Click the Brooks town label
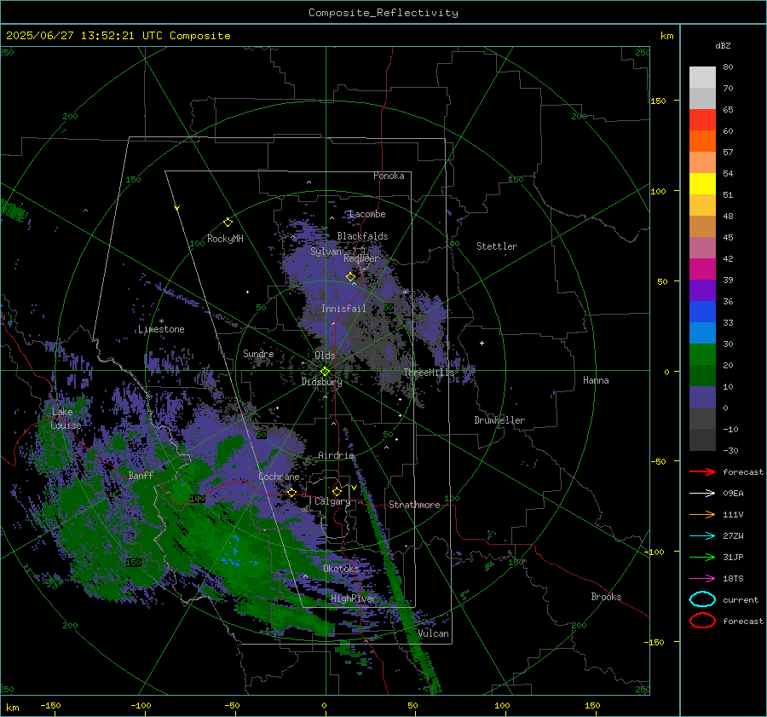767x717 pixels. [x=606, y=597]
